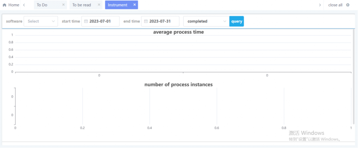Open the gear settings beside close all
This screenshot has height=148, width=358.
348,5
